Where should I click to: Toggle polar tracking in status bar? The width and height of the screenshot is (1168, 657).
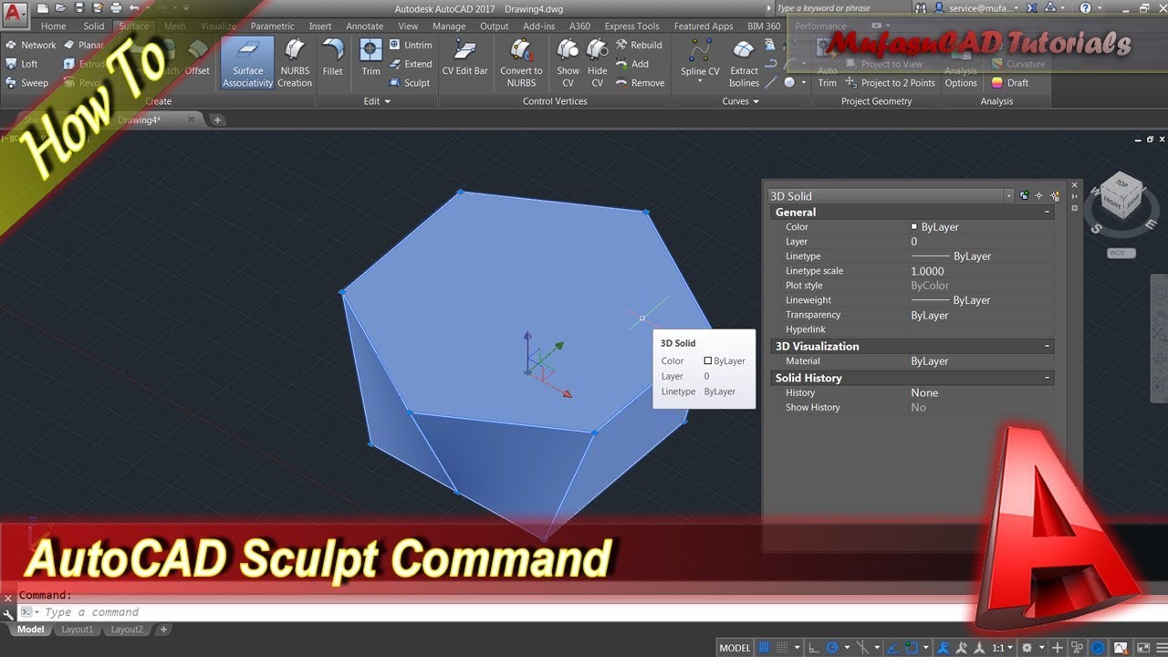(x=832, y=648)
